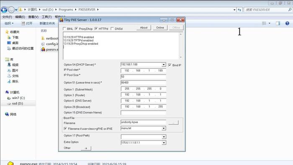Click New Folder in Explorer toolbar
The height and width of the screenshot is (165, 293).
click(x=47, y=23)
